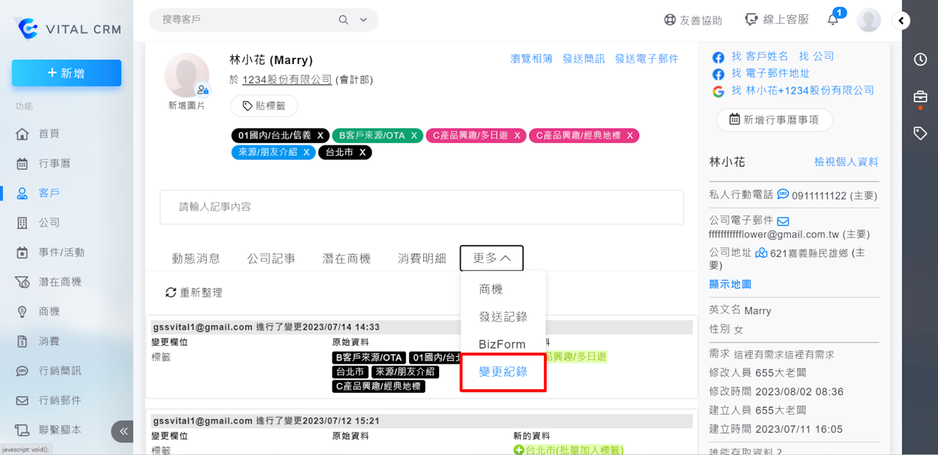The height and width of the screenshot is (455, 938).
Task: Remove the 台北市 tag
Action: point(362,152)
